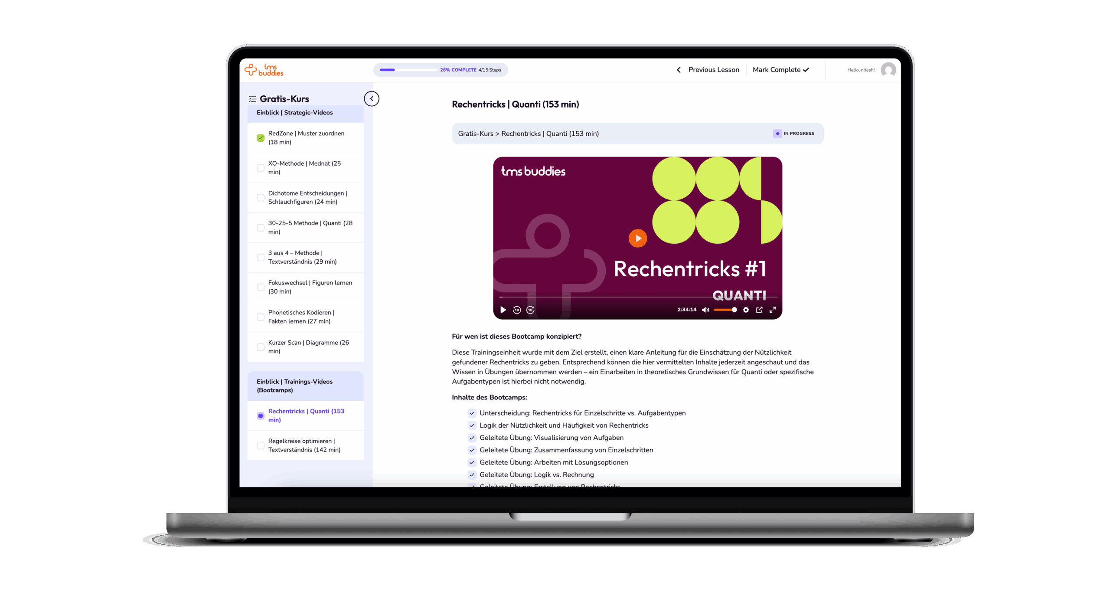Screen dimensions: 1110x592
Task: Skip video forward 10 seconds
Action: click(x=530, y=310)
